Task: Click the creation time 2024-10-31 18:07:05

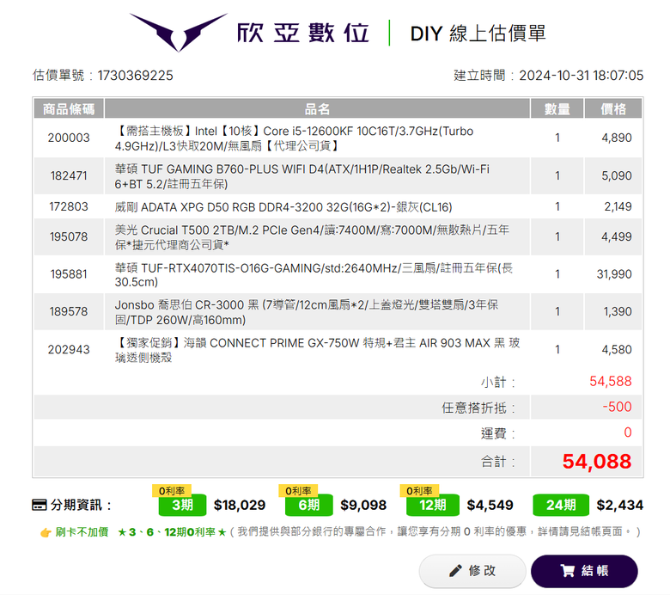Action: (582, 76)
